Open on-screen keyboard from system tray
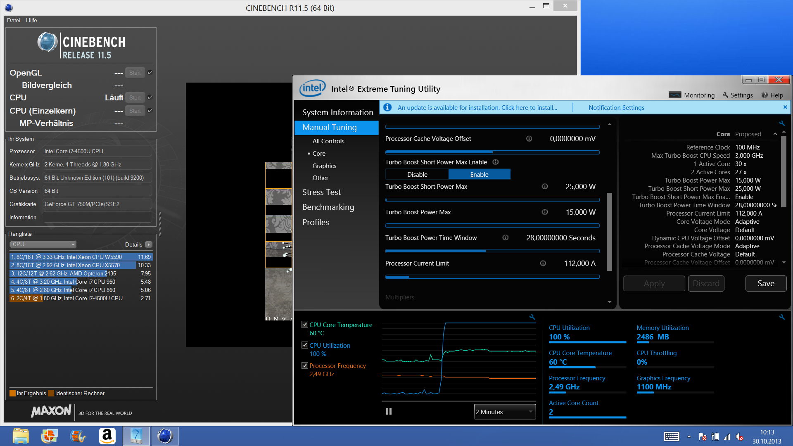This screenshot has height=446, width=793. [672, 437]
